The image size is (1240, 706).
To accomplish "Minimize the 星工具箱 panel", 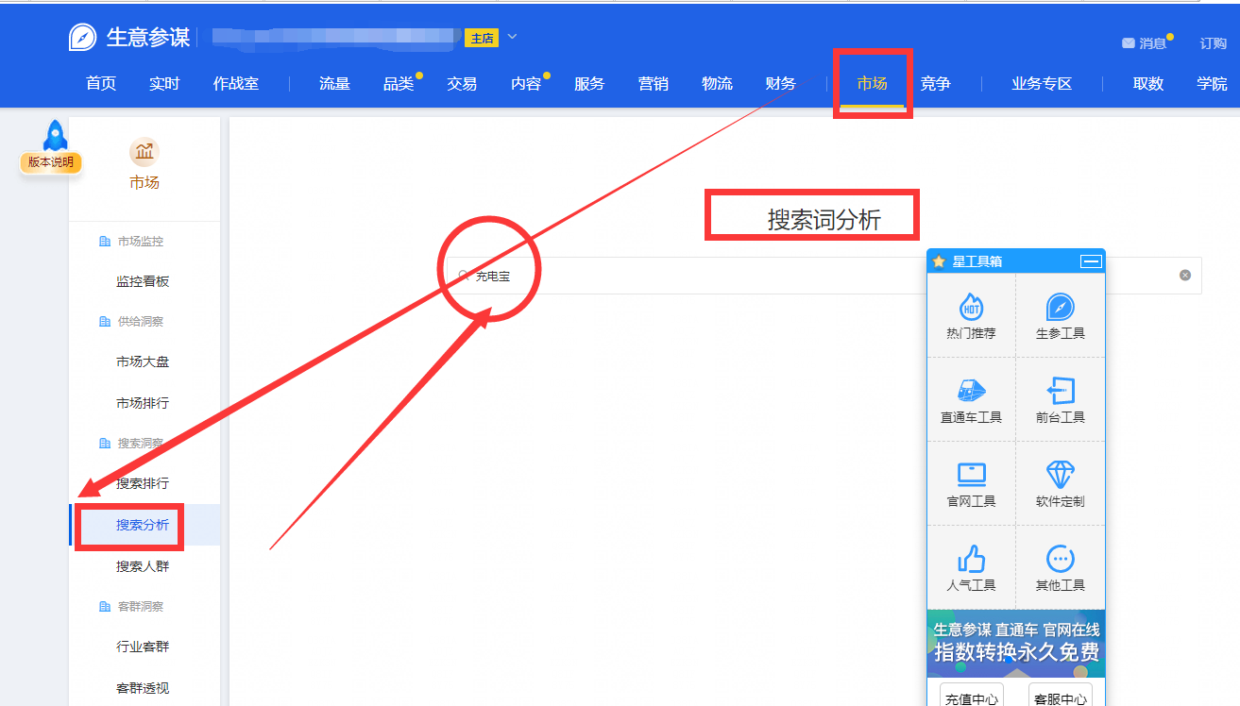I will click(1091, 261).
